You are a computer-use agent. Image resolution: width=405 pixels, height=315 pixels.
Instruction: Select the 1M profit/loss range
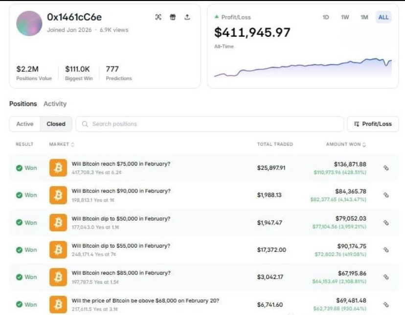click(364, 17)
